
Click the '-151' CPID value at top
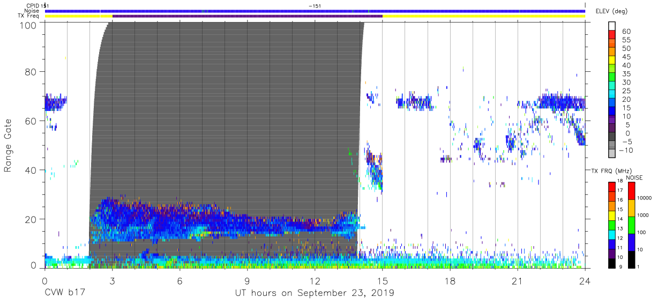(315, 5)
